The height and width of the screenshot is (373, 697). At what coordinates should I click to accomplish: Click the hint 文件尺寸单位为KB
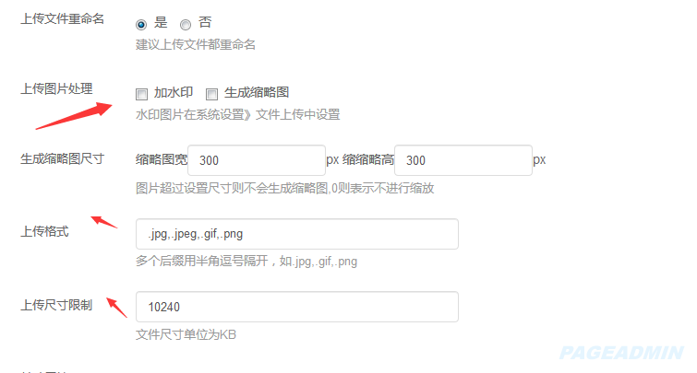click(186, 334)
